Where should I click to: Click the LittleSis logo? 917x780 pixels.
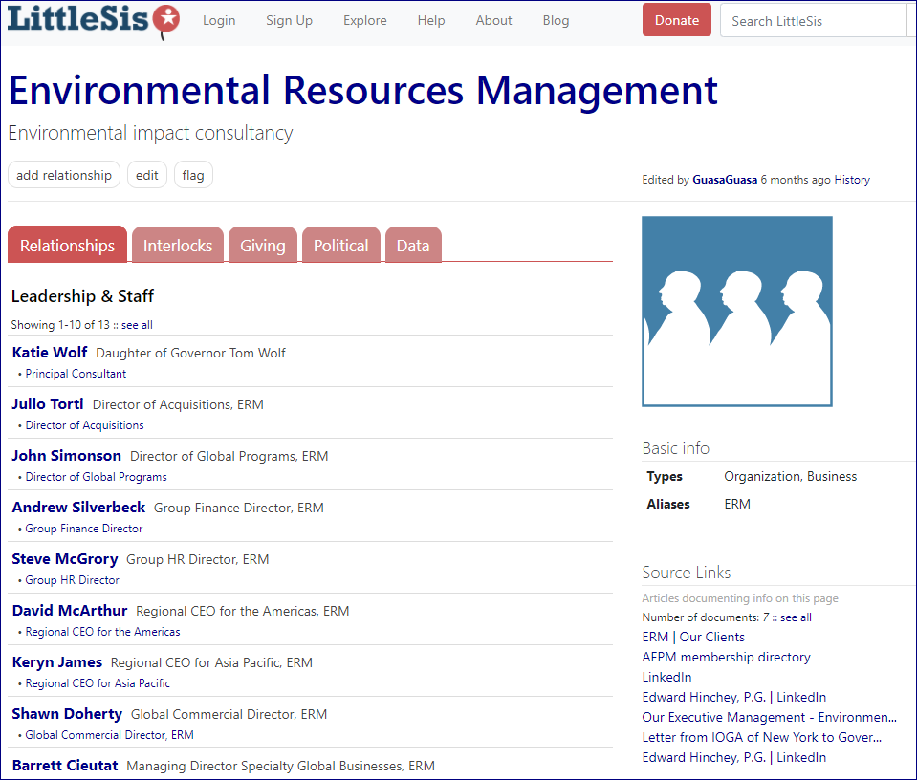(94, 20)
